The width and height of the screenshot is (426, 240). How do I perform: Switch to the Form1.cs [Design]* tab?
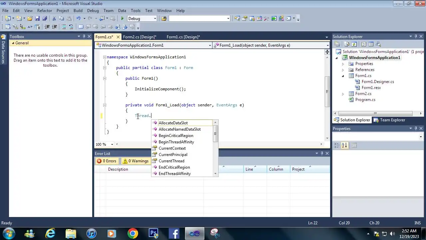pos(183,37)
